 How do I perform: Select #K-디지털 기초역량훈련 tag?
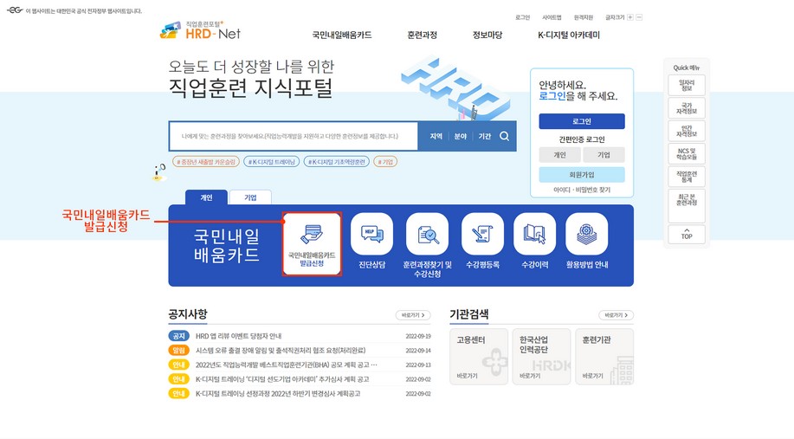[336, 162]
